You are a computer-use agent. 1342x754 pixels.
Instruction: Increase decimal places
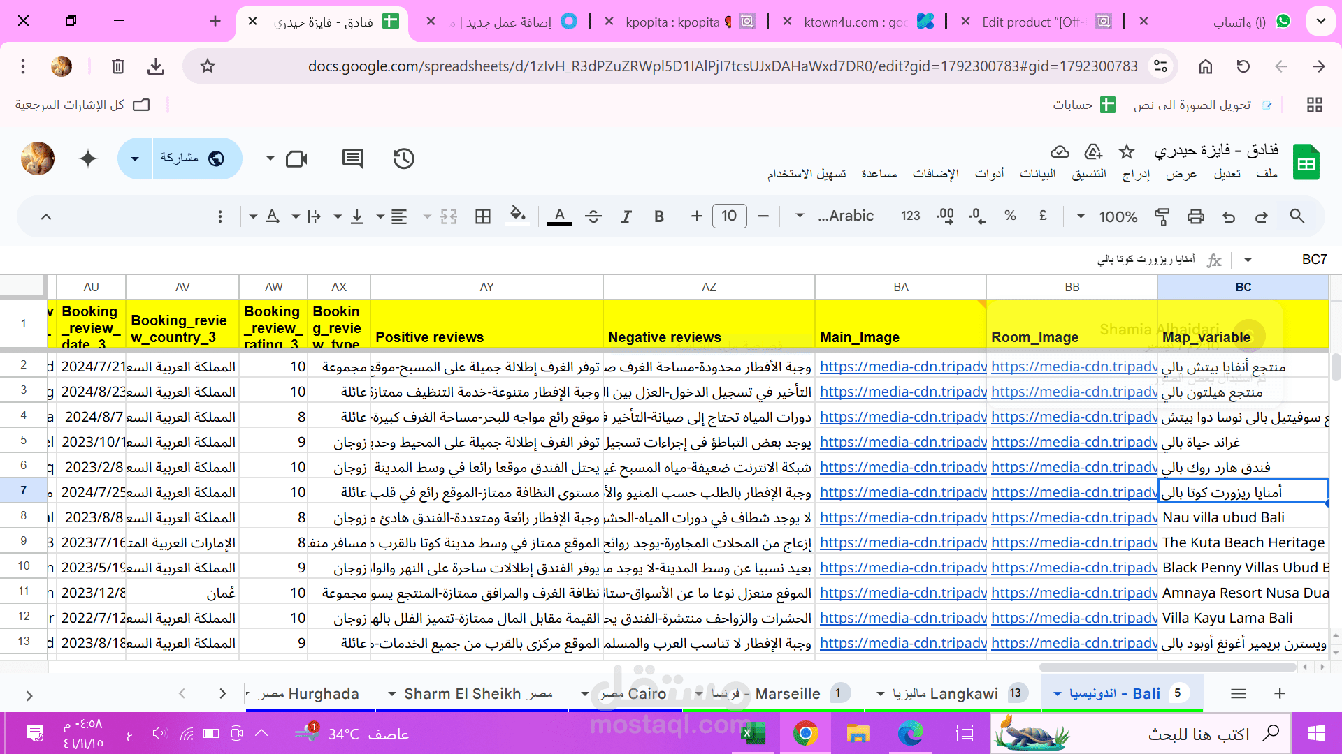tap(945, 216)
